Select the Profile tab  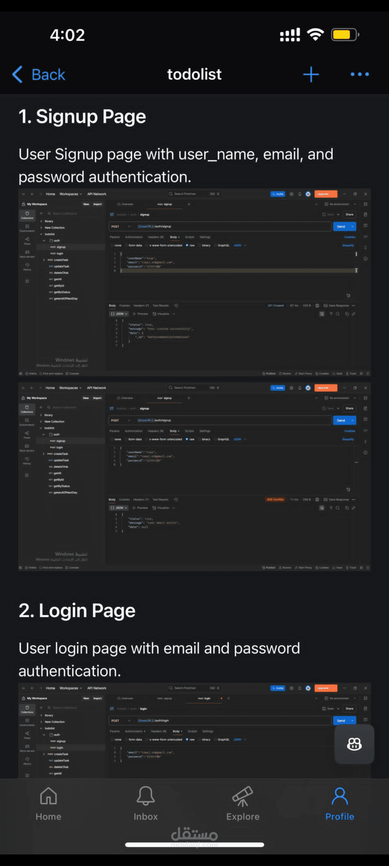tap(340, 804)
